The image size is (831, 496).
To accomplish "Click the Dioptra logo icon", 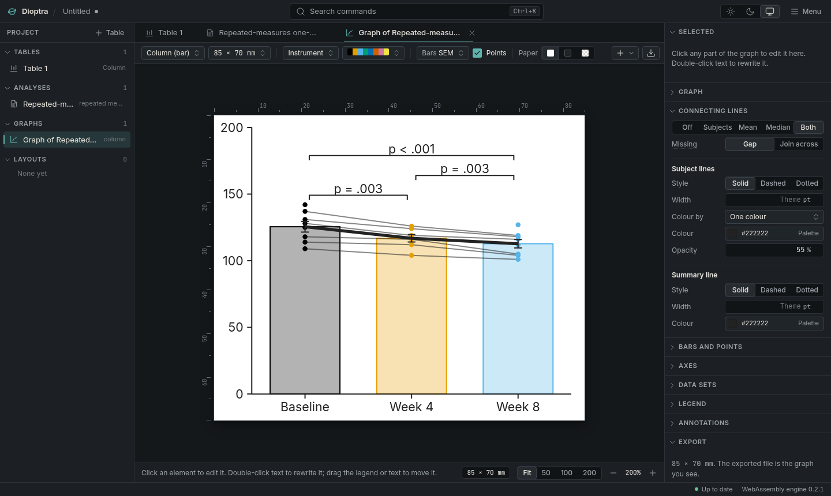I will click(12, 12).
